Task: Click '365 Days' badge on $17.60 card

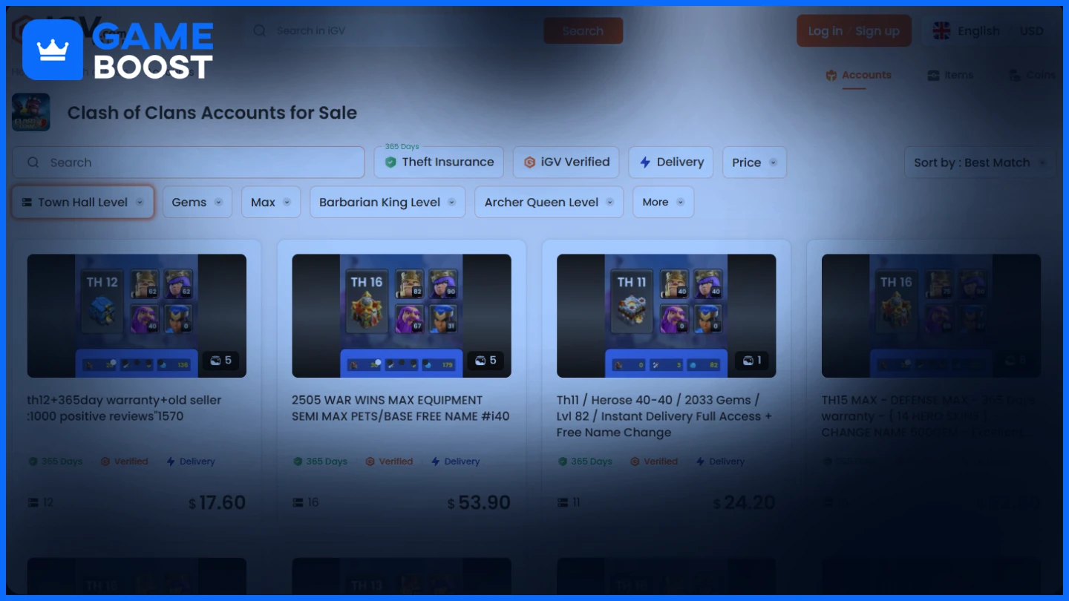Action: [x=55, y=462]
